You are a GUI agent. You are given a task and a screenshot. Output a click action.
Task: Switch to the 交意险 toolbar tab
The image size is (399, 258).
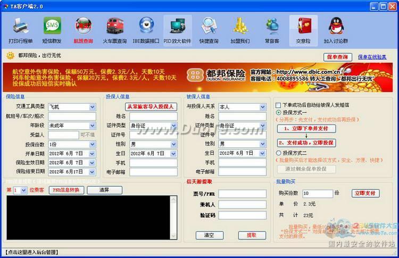pos(303,30)
